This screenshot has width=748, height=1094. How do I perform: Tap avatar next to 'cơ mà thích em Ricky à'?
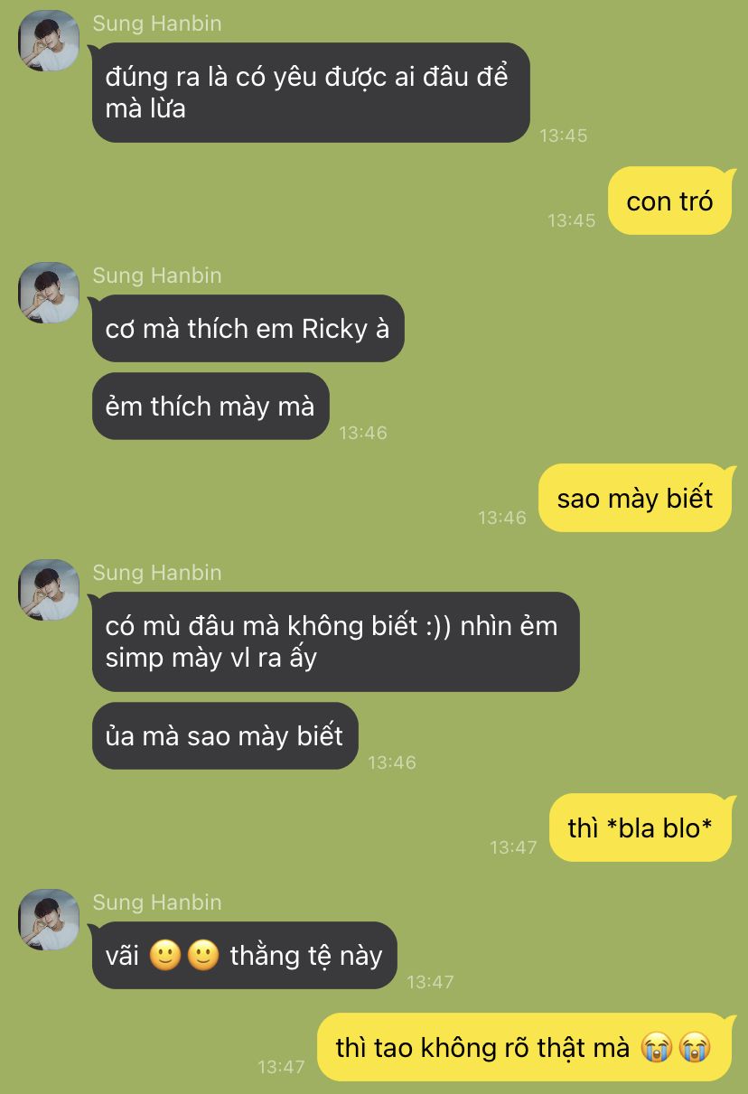pos(49,293)
